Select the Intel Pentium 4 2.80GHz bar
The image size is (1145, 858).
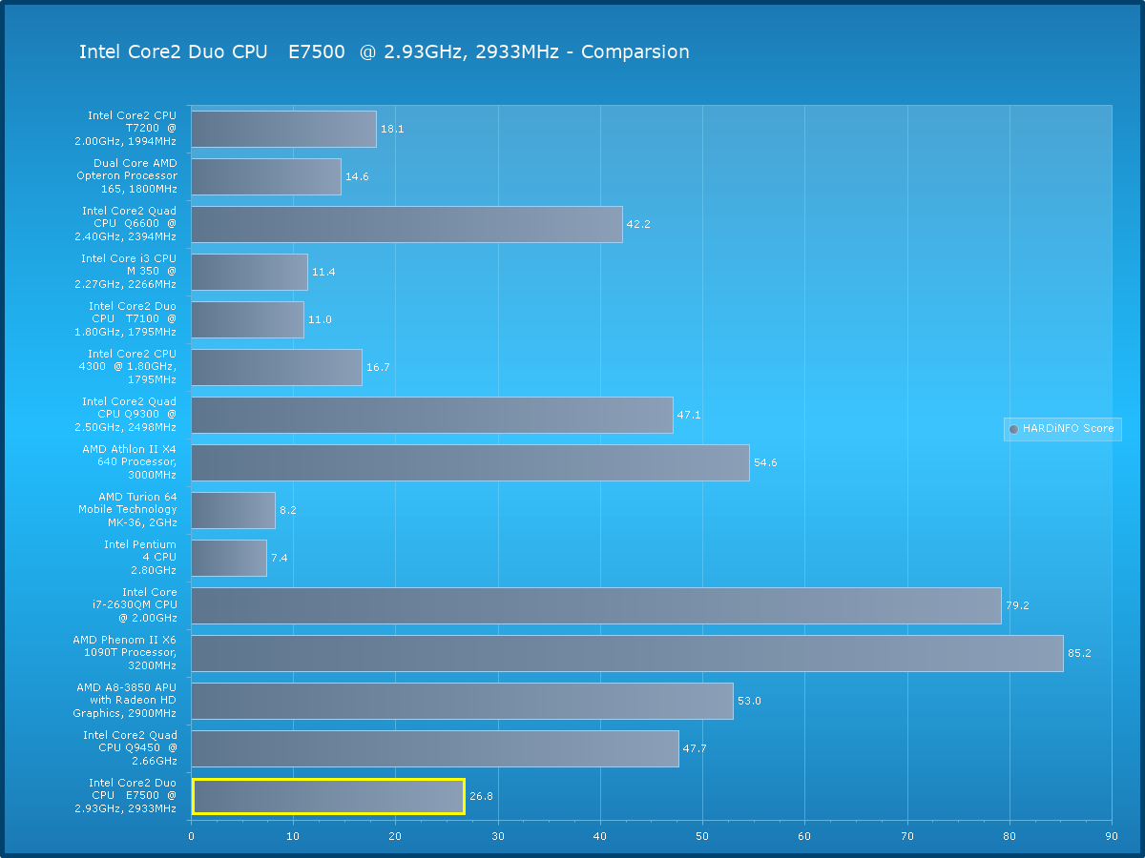[x=229, y=558]
